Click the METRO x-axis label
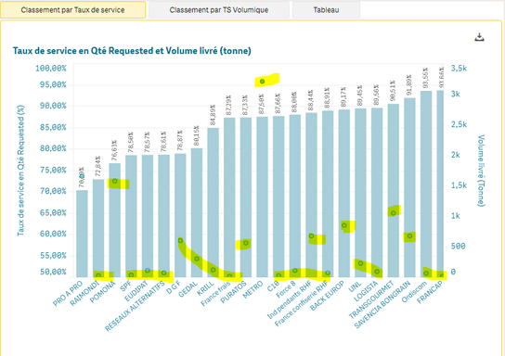The image size is (505, 356). (252, 290)
